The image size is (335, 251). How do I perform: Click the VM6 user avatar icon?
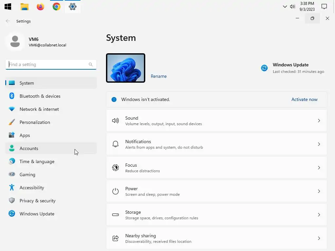pyautogui.click(x=15, y=42)
